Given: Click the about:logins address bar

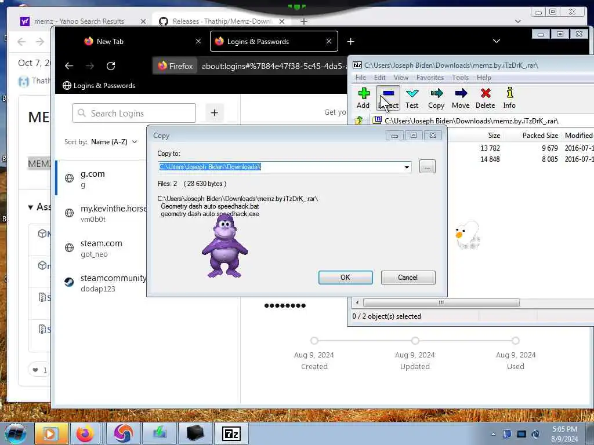Looking at the screenshot, I should [x=274, y=66].
